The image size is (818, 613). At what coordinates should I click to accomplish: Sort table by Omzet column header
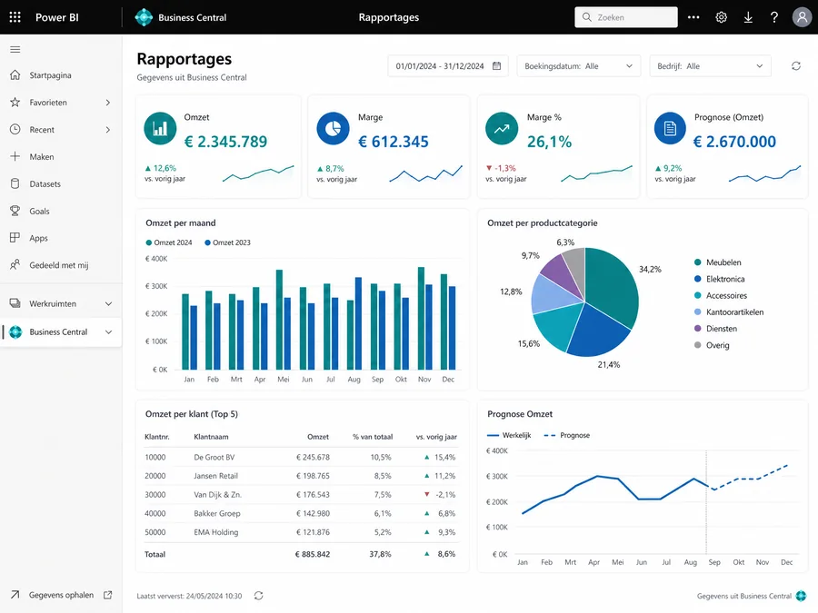point(318,437)
